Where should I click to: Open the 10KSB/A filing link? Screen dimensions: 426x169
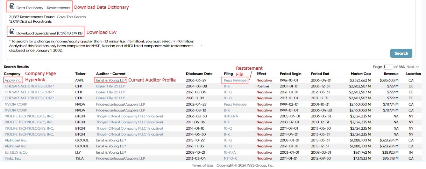(231, 116)
